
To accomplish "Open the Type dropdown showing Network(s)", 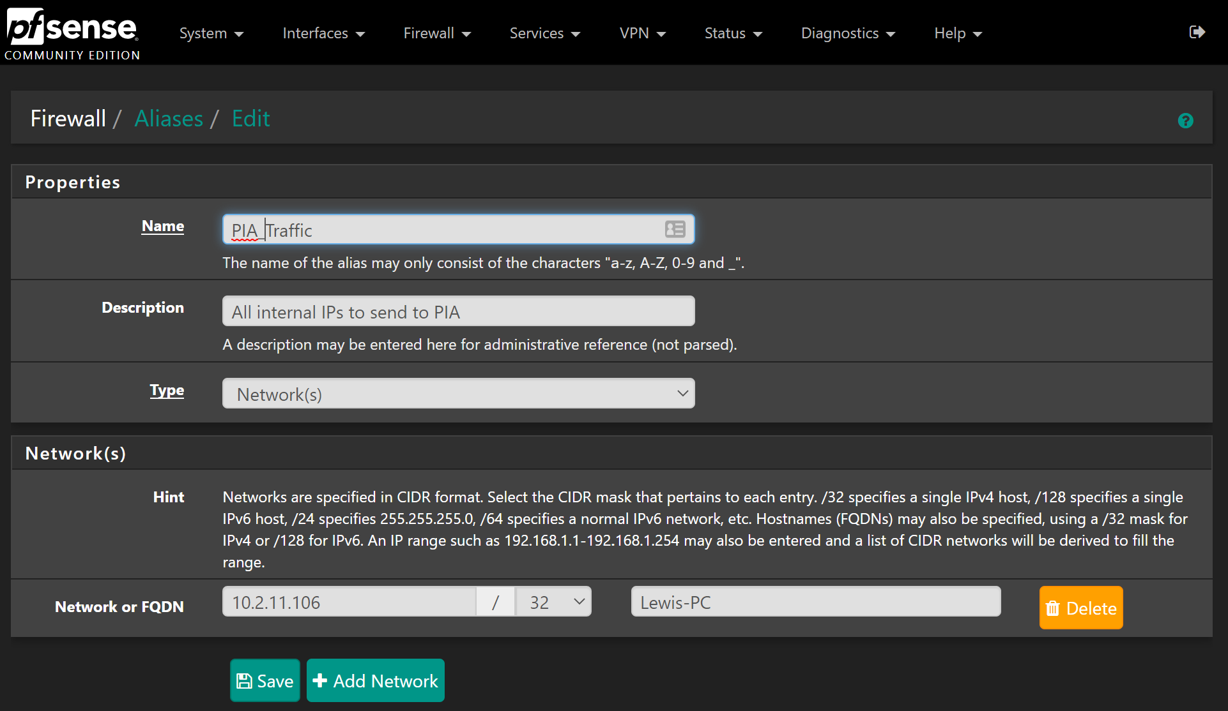I will pos(458,394).
